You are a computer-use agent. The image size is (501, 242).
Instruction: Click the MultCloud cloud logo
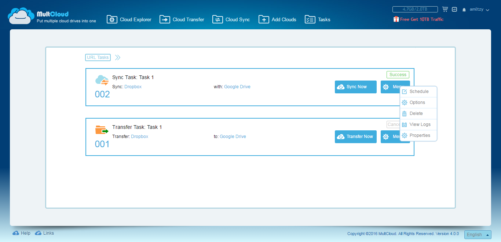(x=21, y=16)
